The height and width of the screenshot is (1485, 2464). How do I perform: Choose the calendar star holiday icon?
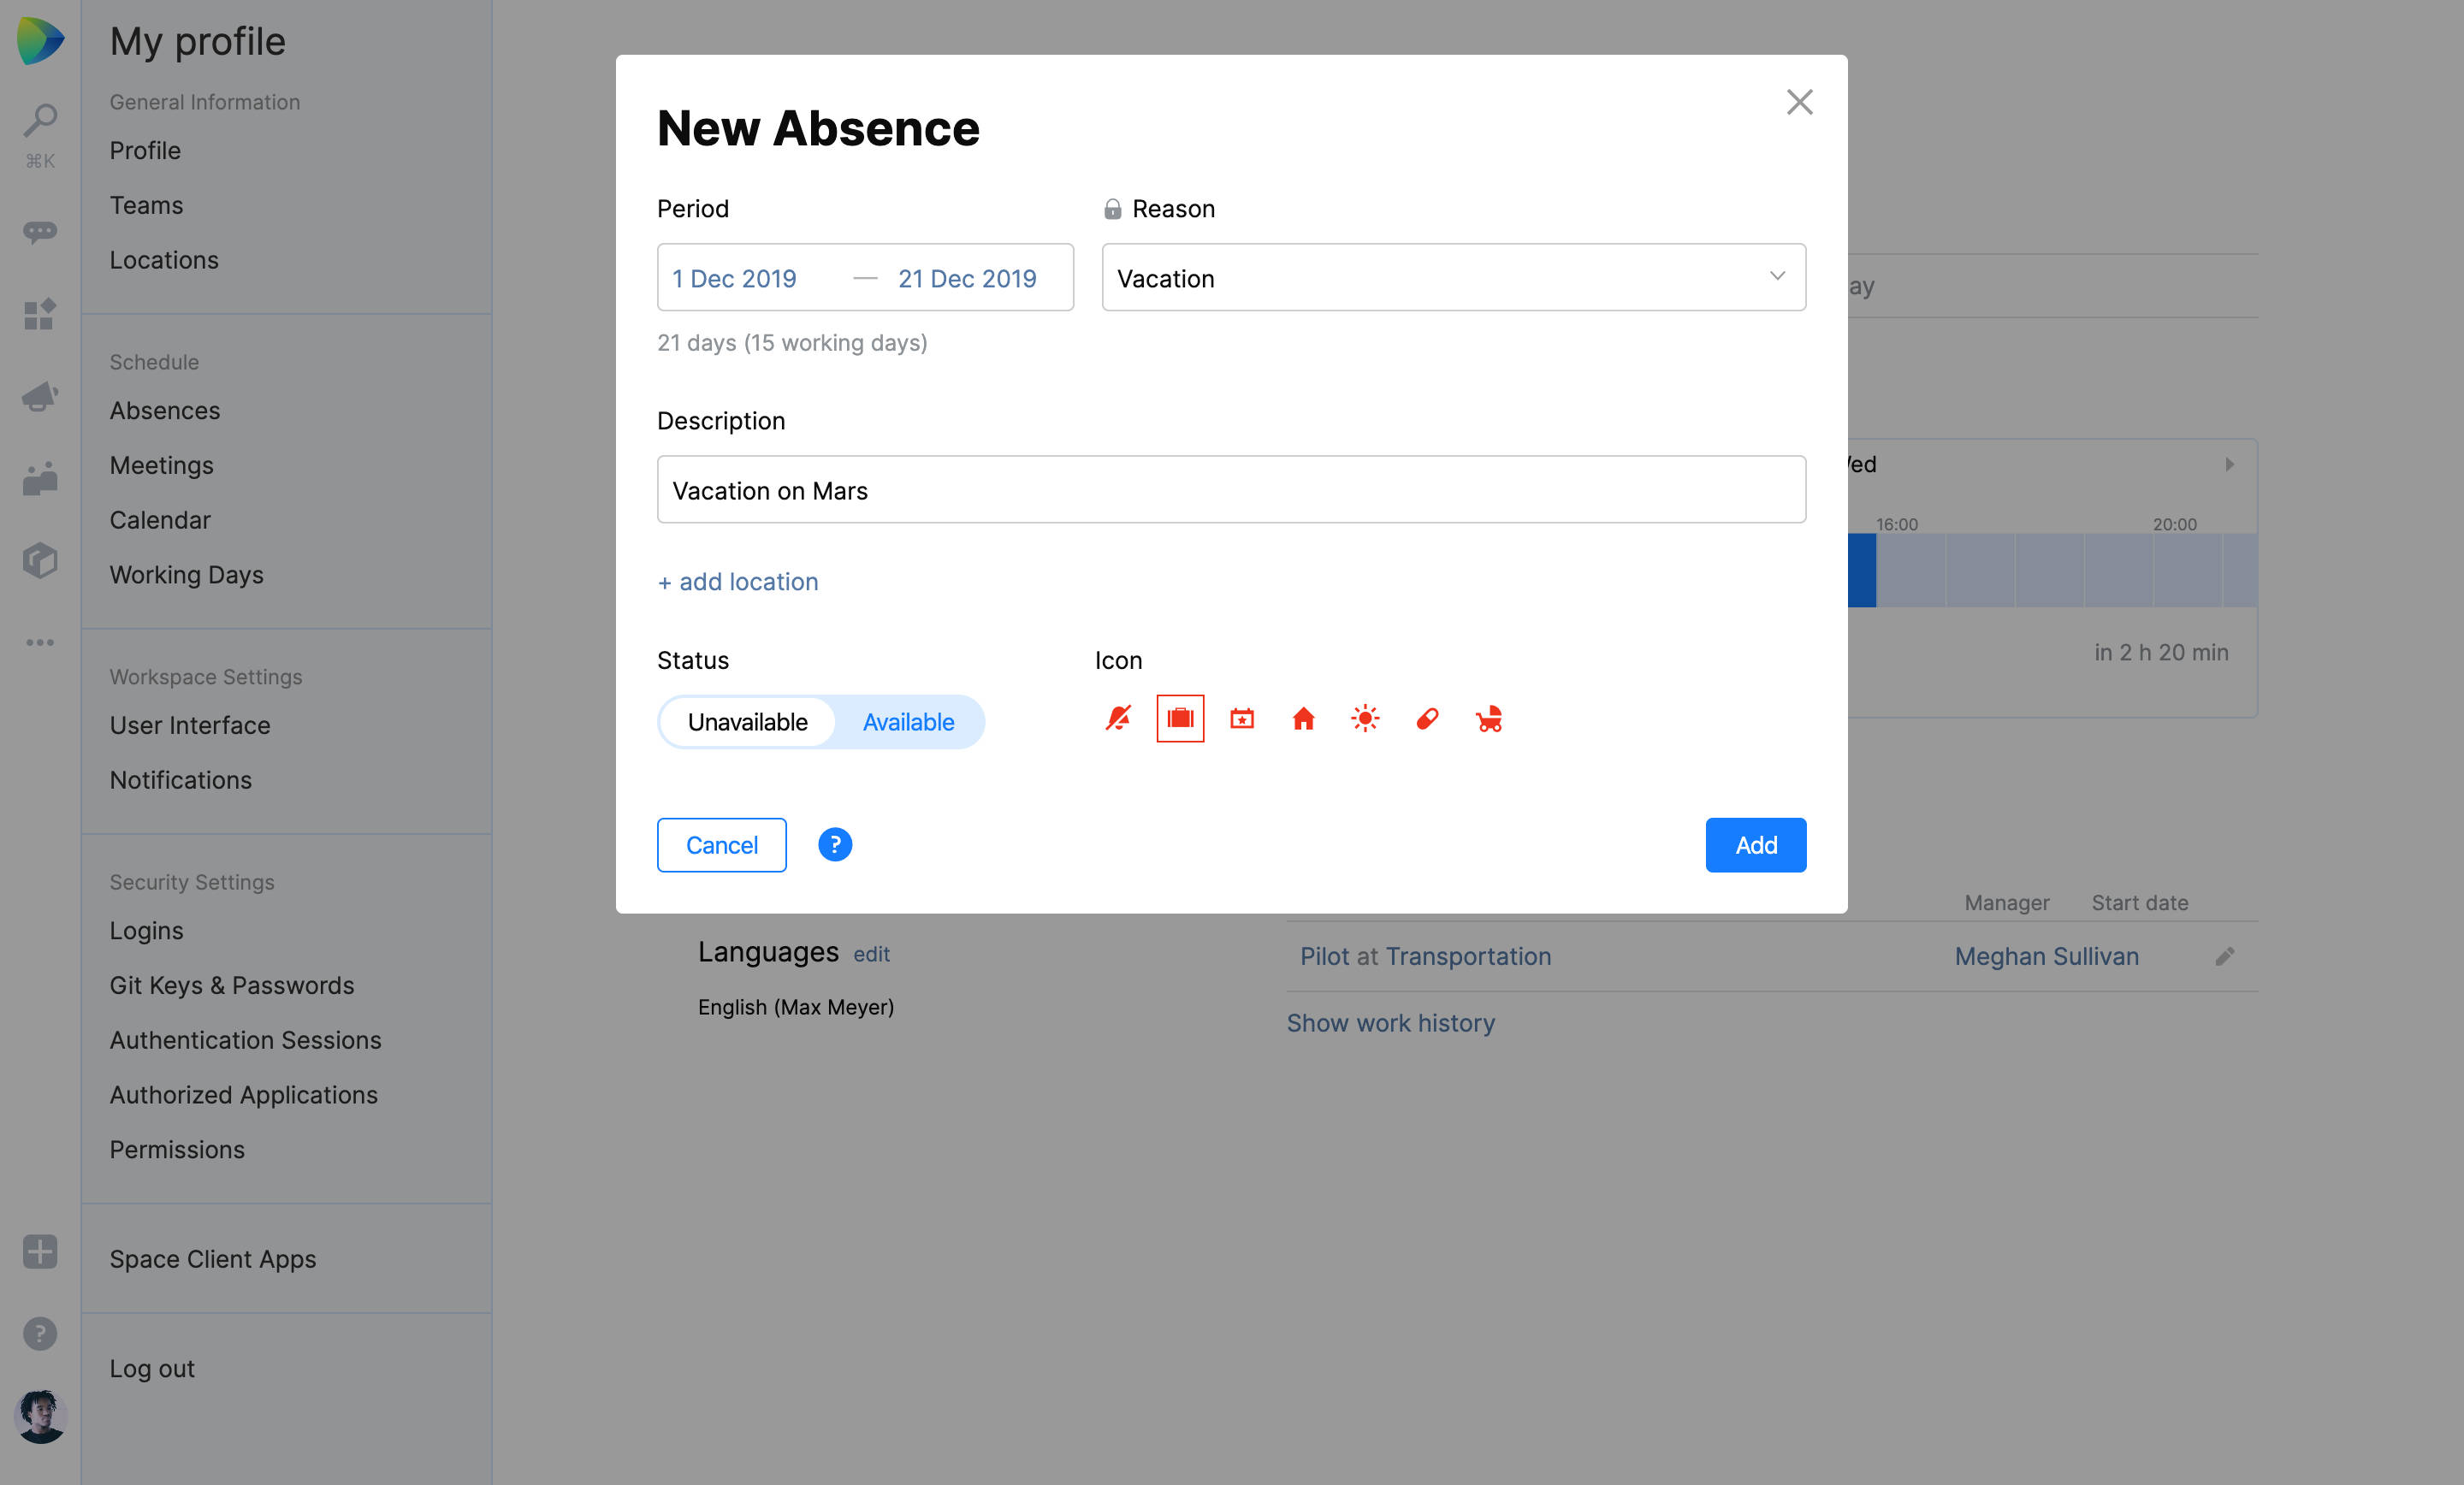pyautogui.click(x=1242, y=718)
